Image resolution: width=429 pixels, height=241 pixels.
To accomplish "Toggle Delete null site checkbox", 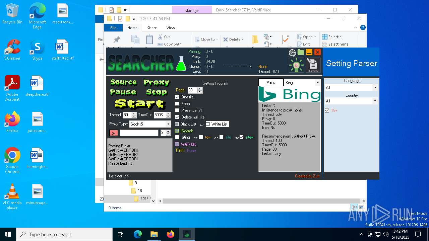I will (177, 117).
